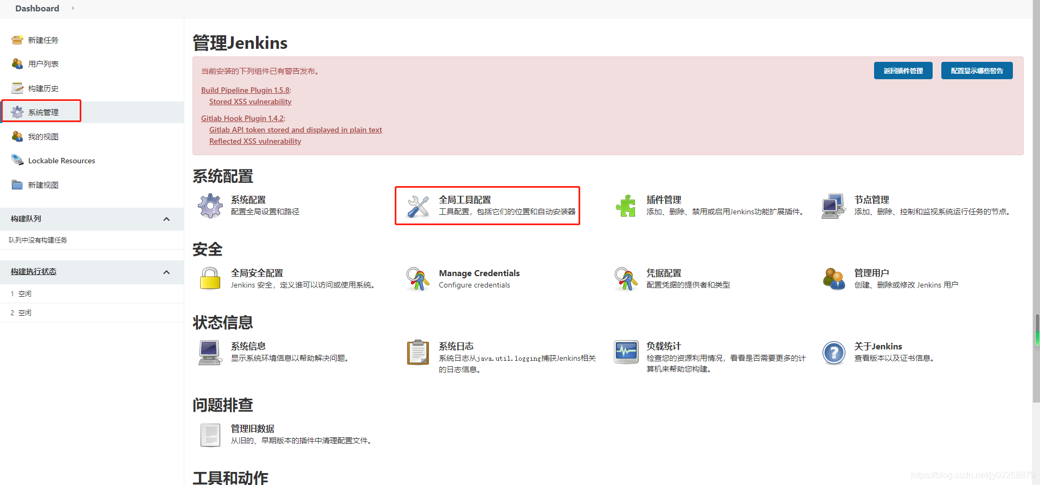Click the 全局安全配置 padlock icon

[x=210, y=279]
